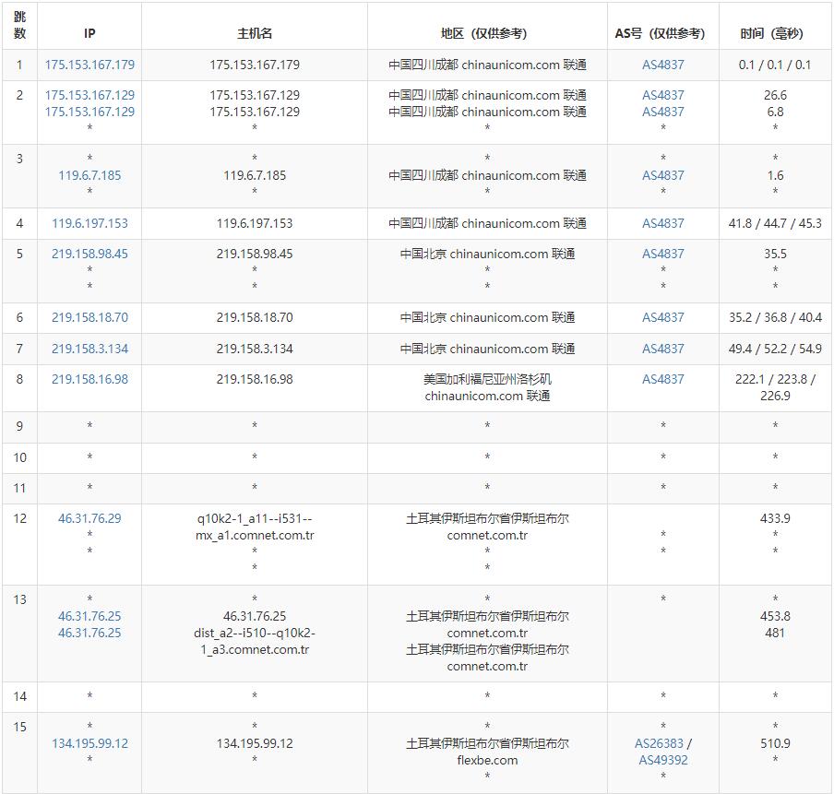The image size is (834, 794).
Task: Select the time value 453.8
Action: [775, 616]
